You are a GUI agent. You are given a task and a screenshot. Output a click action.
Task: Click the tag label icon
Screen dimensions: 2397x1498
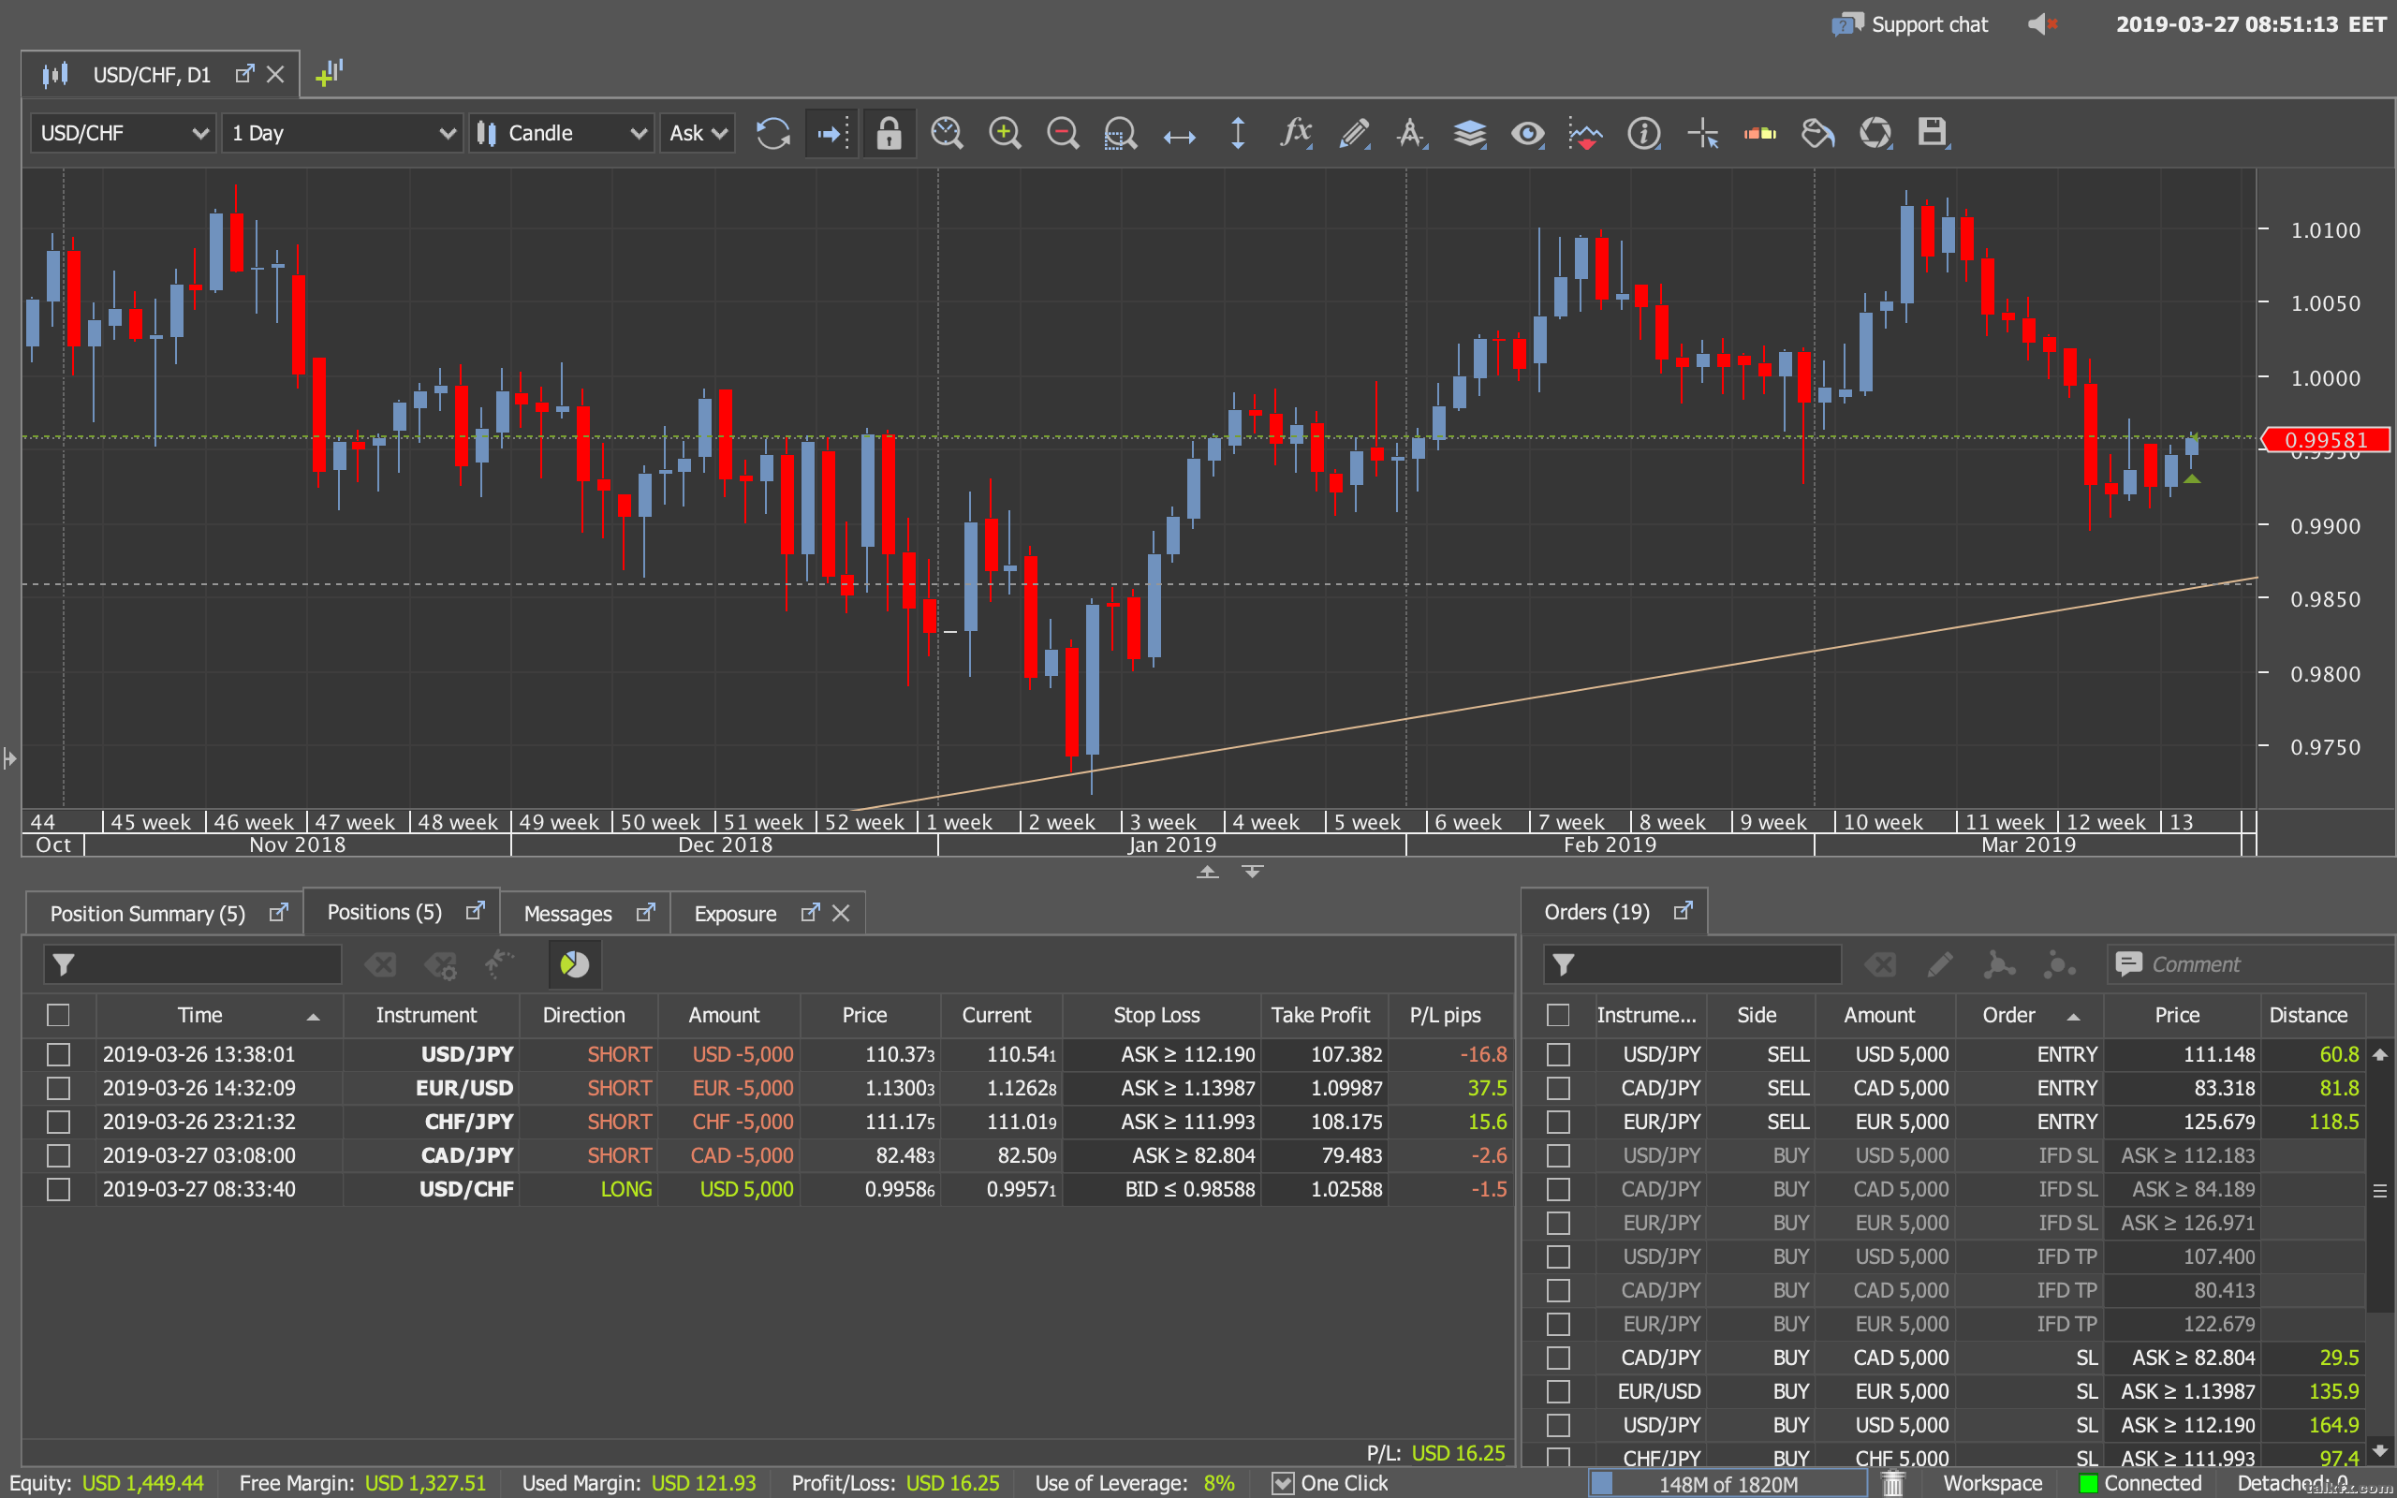click(x=1817, y=133)
